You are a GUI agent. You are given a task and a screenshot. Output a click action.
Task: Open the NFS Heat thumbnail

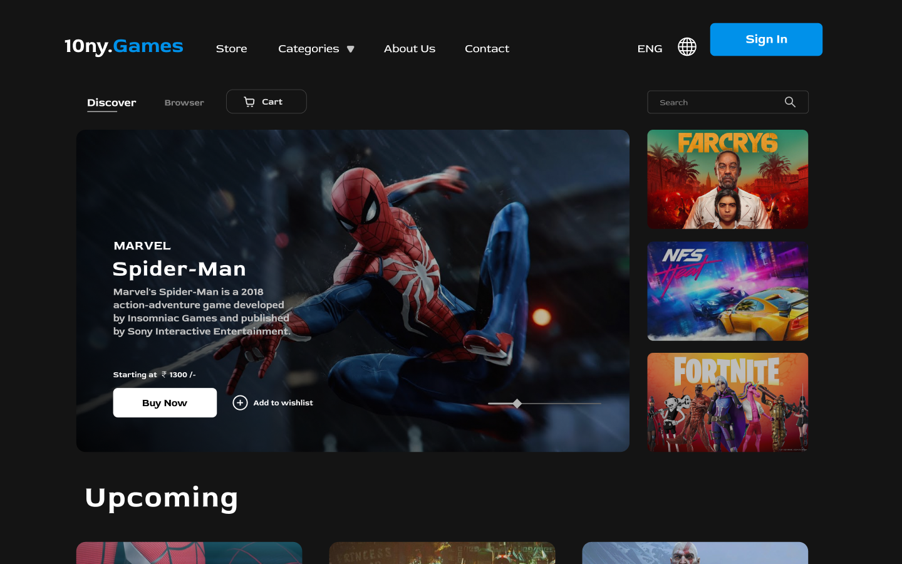point(727,291)
